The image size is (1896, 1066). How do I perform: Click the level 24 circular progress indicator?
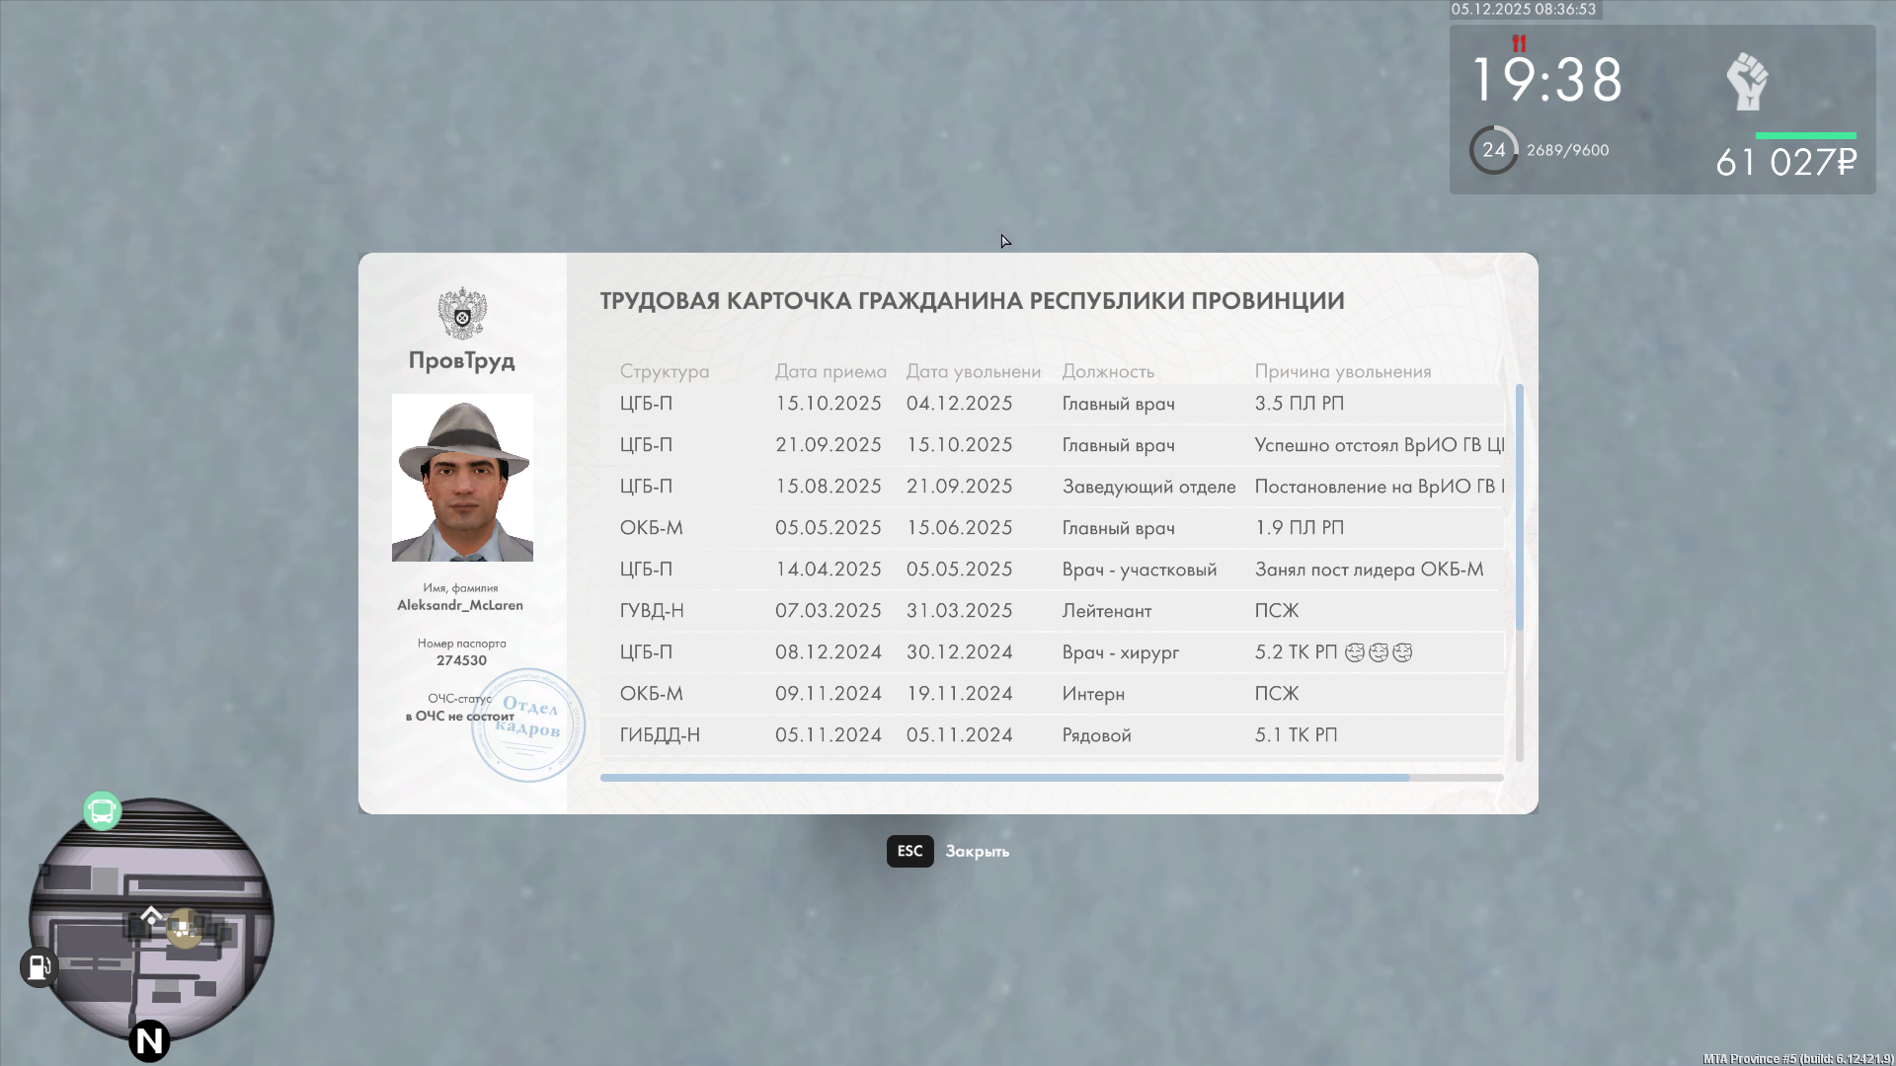tap(1493, 150)
